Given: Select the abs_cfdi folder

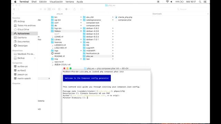Looking at the screenshot, I should (x=90, y=17).
